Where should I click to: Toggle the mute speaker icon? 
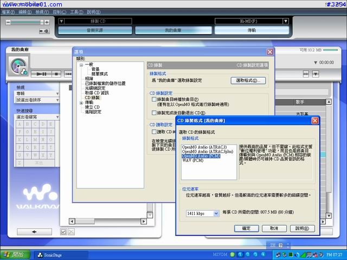coord(44,31)
